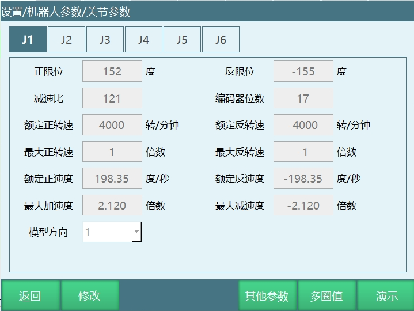Viewport: 414px width, 311px height.
Task: Click the 最大加速度 field showing 2.120
Action: (x=112, y=206)
